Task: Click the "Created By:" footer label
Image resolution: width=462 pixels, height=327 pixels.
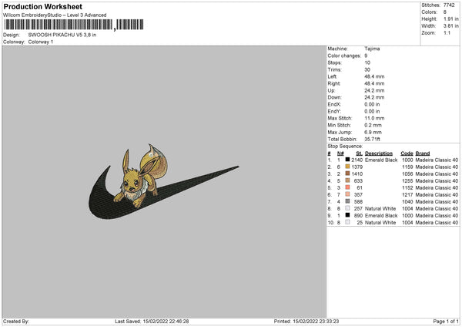Action: pyautogui.click(x=16, y=322)
